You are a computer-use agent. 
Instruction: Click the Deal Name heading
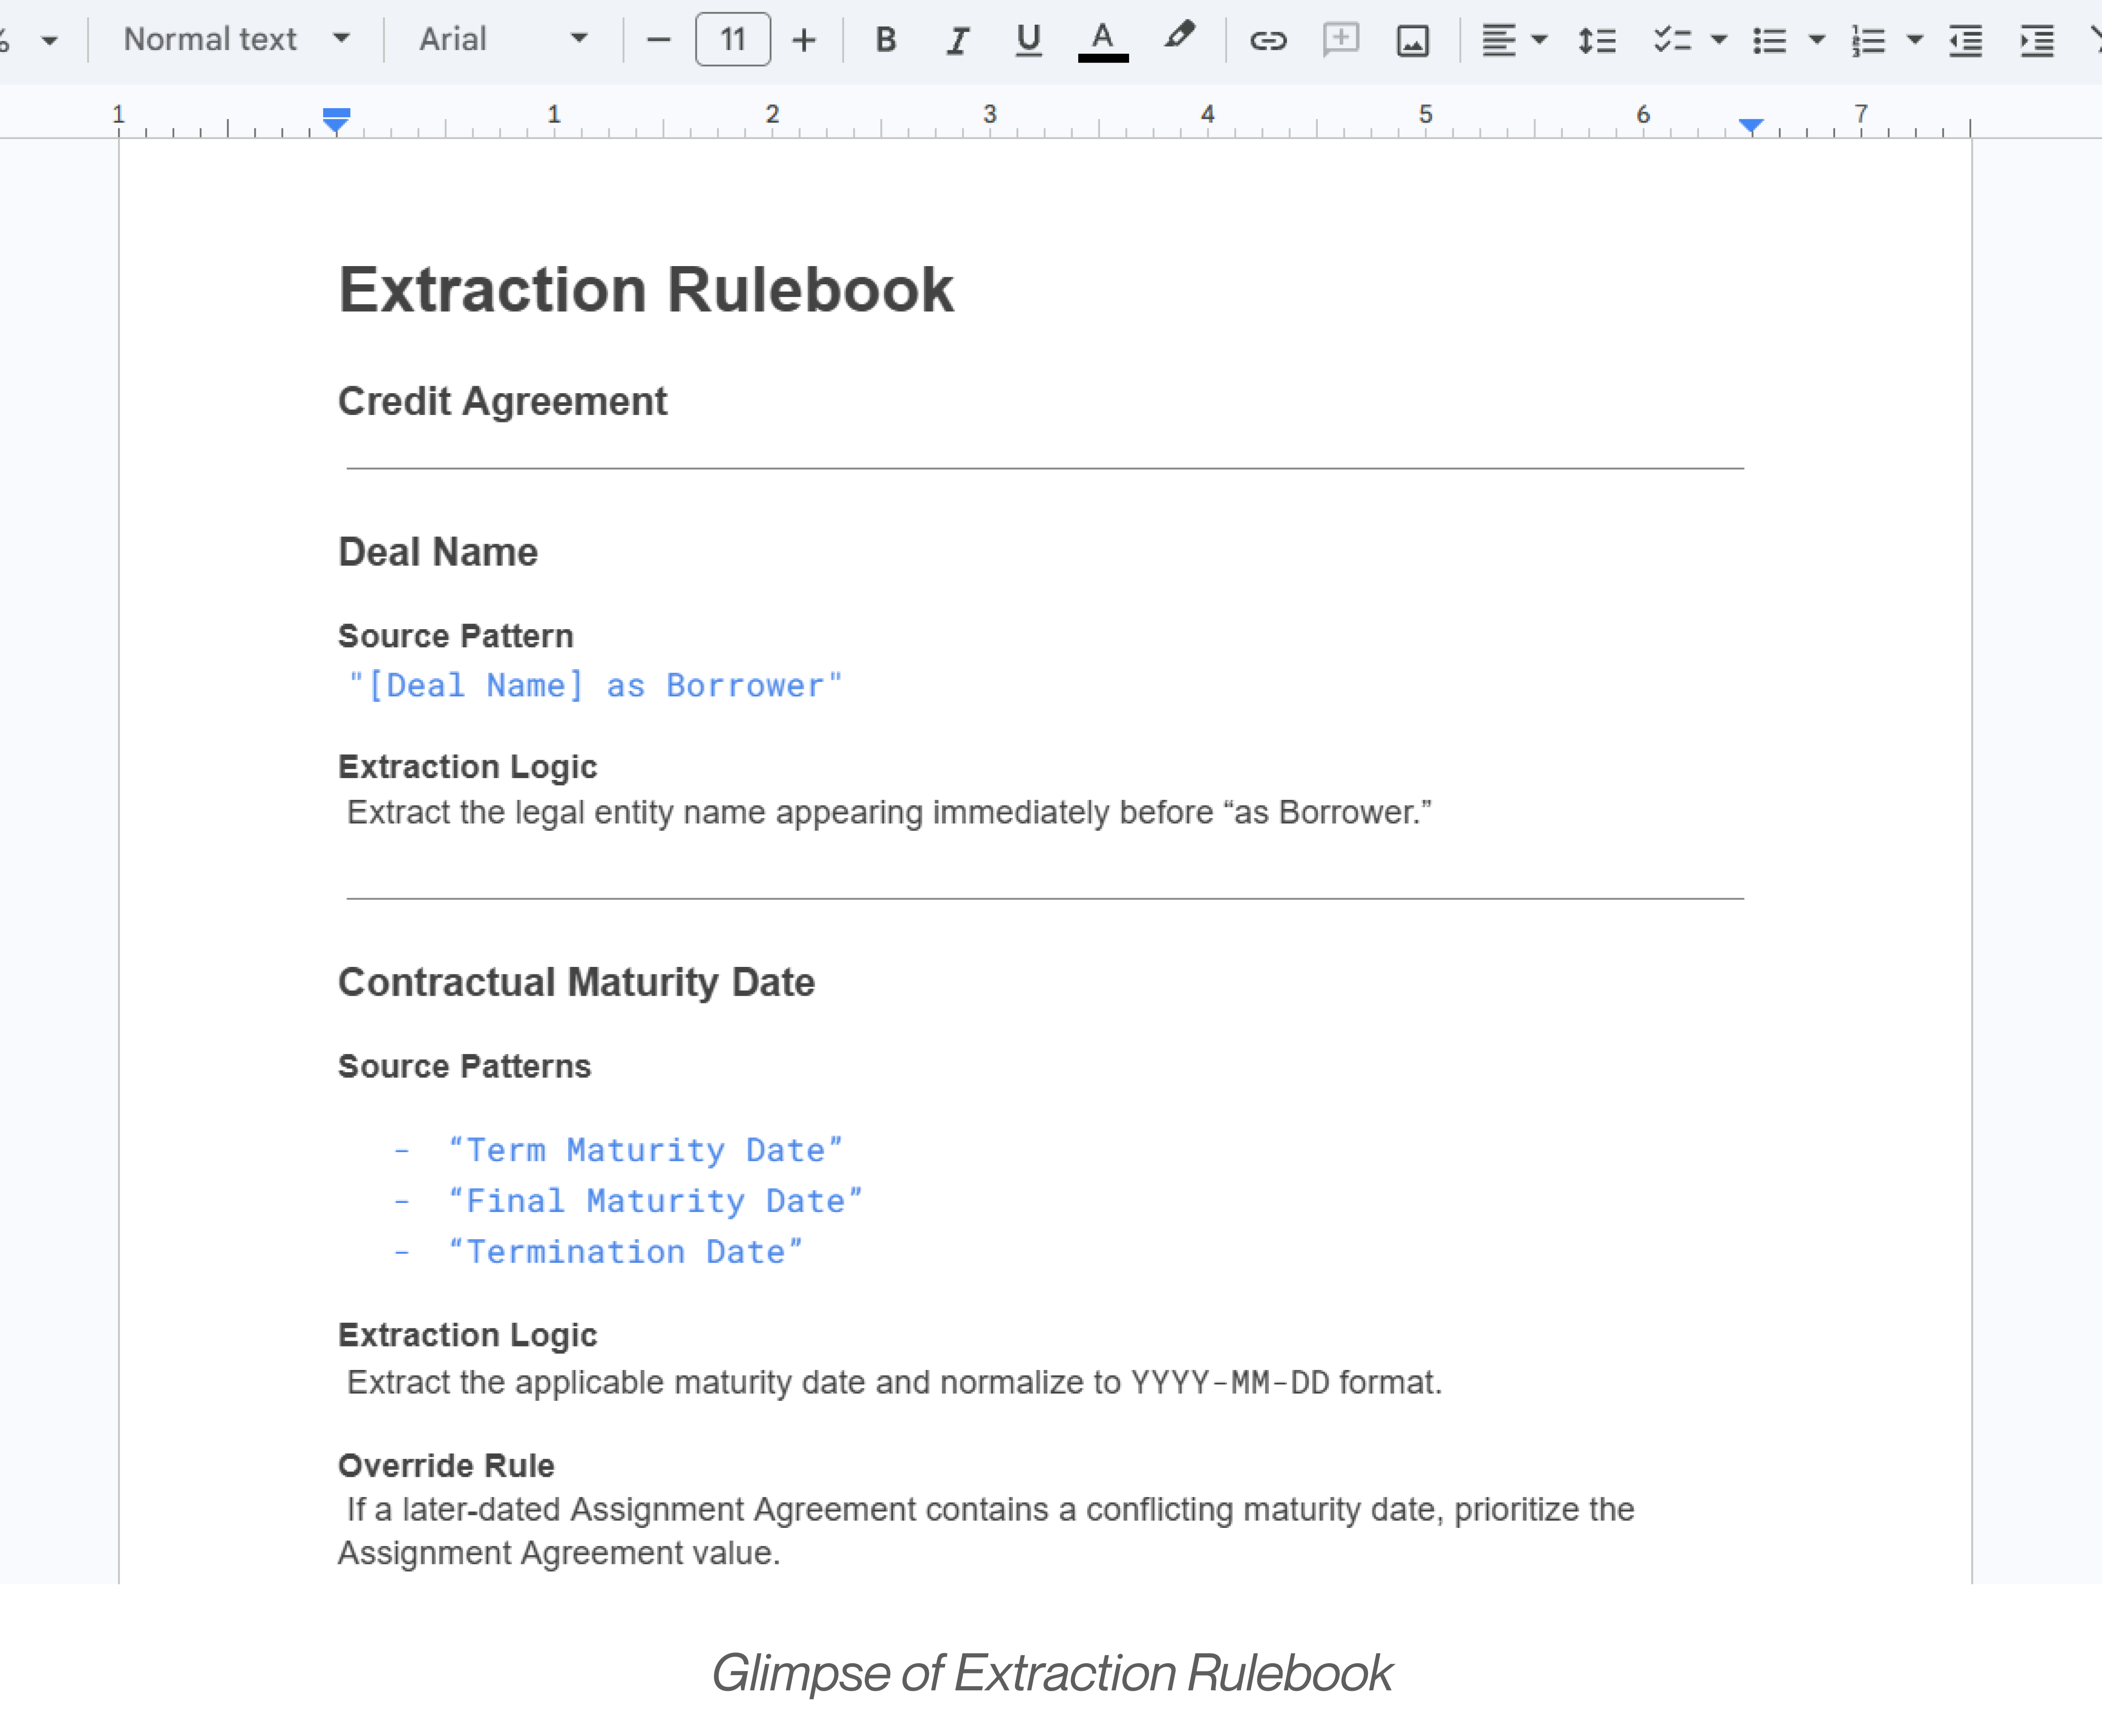pos(438,552)
